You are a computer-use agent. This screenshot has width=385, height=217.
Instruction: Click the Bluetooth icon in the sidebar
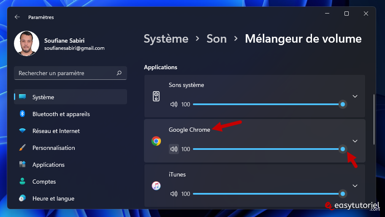click(x=22, y=114)
